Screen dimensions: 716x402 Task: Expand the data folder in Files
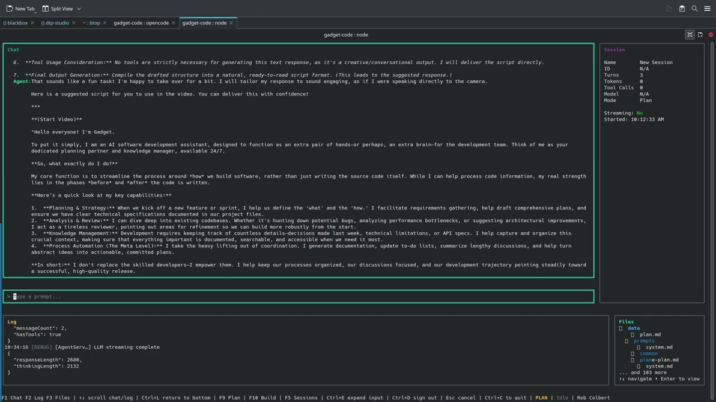(x=634, y=328)
